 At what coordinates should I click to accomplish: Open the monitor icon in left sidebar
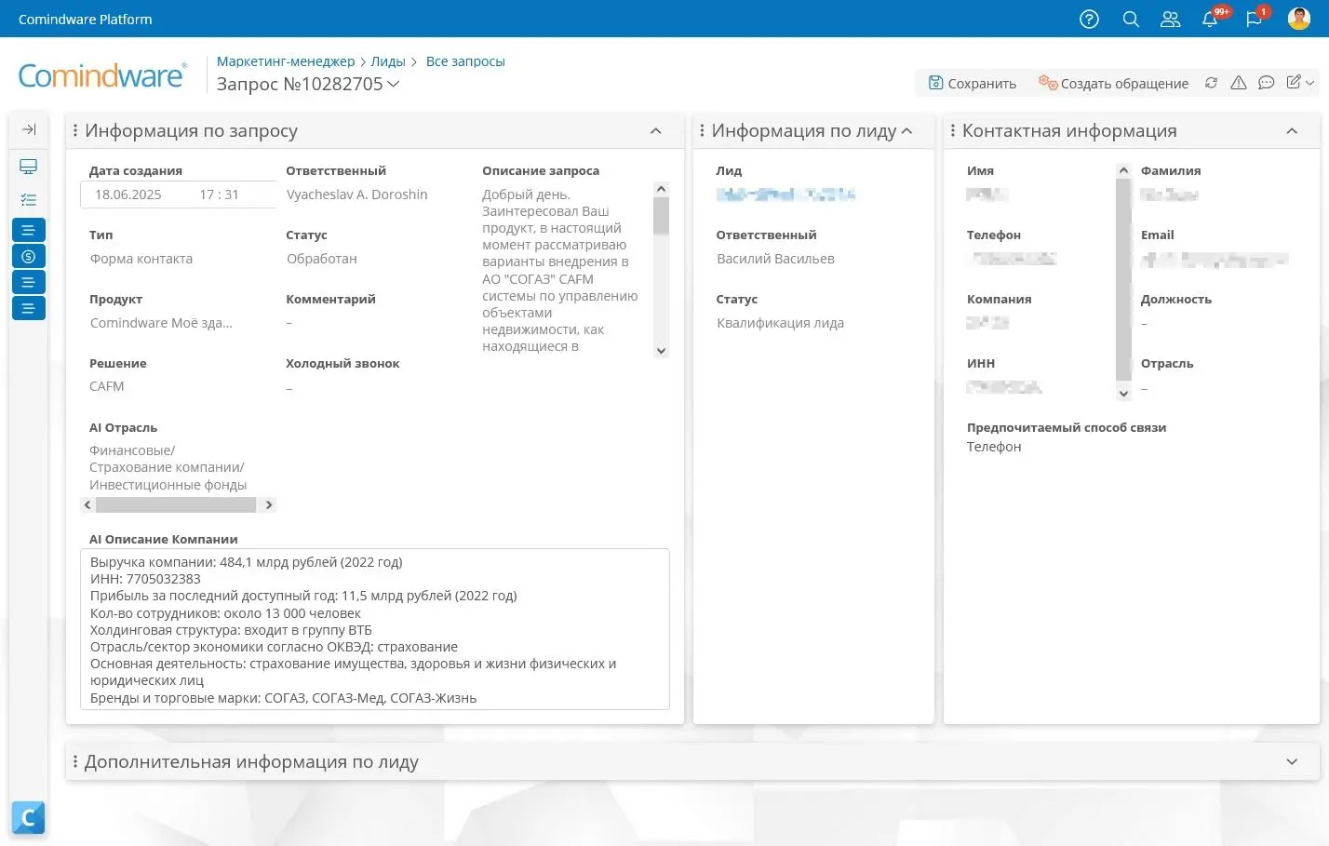(28, 167)
